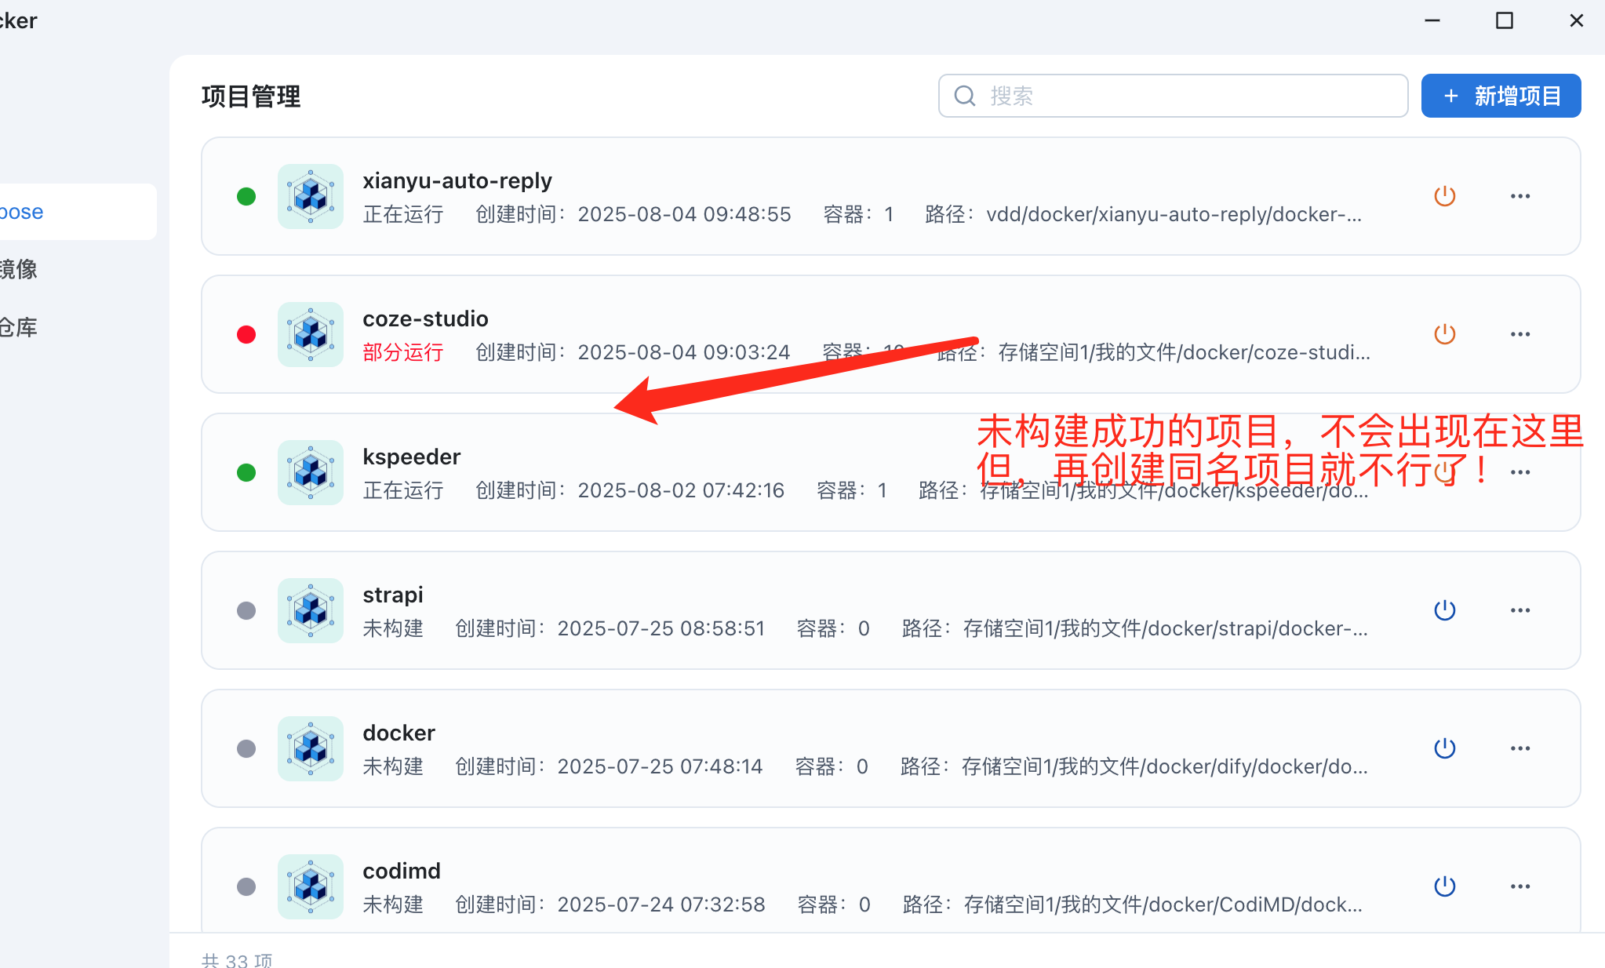The height and width of the screenshot is (968, 1605).
Task: Click the xianyu-auto-reply project cube icon
Action: (311, 196)
